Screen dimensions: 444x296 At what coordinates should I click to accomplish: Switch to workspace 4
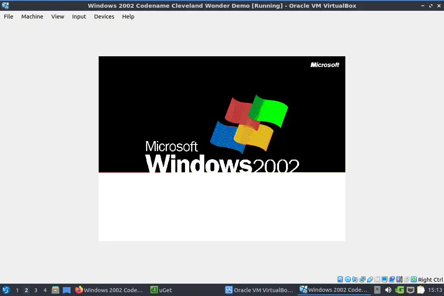coord(45,290)
